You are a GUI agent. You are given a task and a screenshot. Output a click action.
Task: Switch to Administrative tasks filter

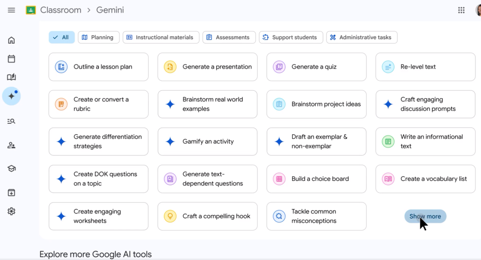coord(362,37)
